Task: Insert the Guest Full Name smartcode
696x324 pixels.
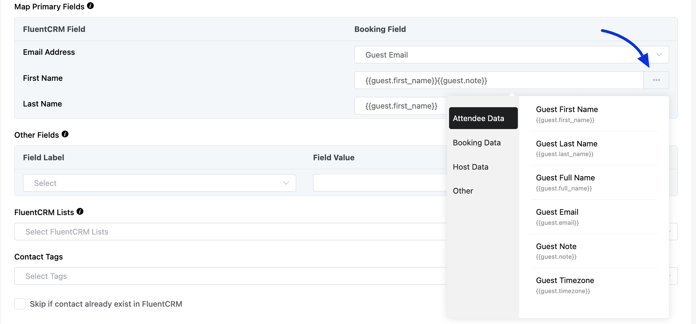Action: click(565, 182)
